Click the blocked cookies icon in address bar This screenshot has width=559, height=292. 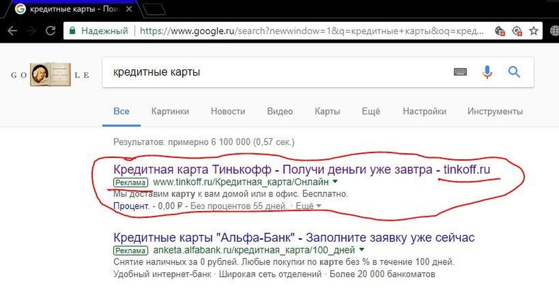point(500,31)
